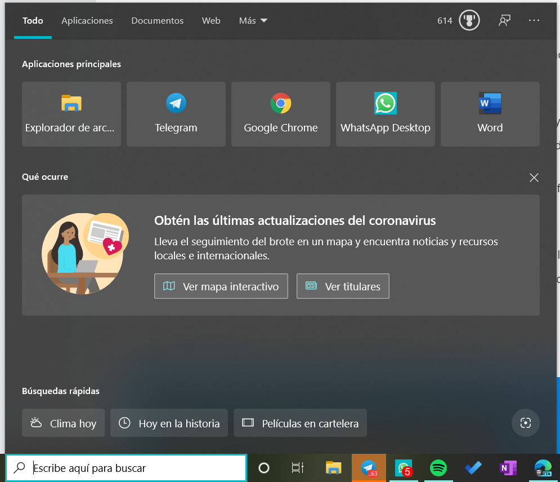Viewport: 560px width, 482px height.
Task: Click Hoy en la historia
Action: 169,423
